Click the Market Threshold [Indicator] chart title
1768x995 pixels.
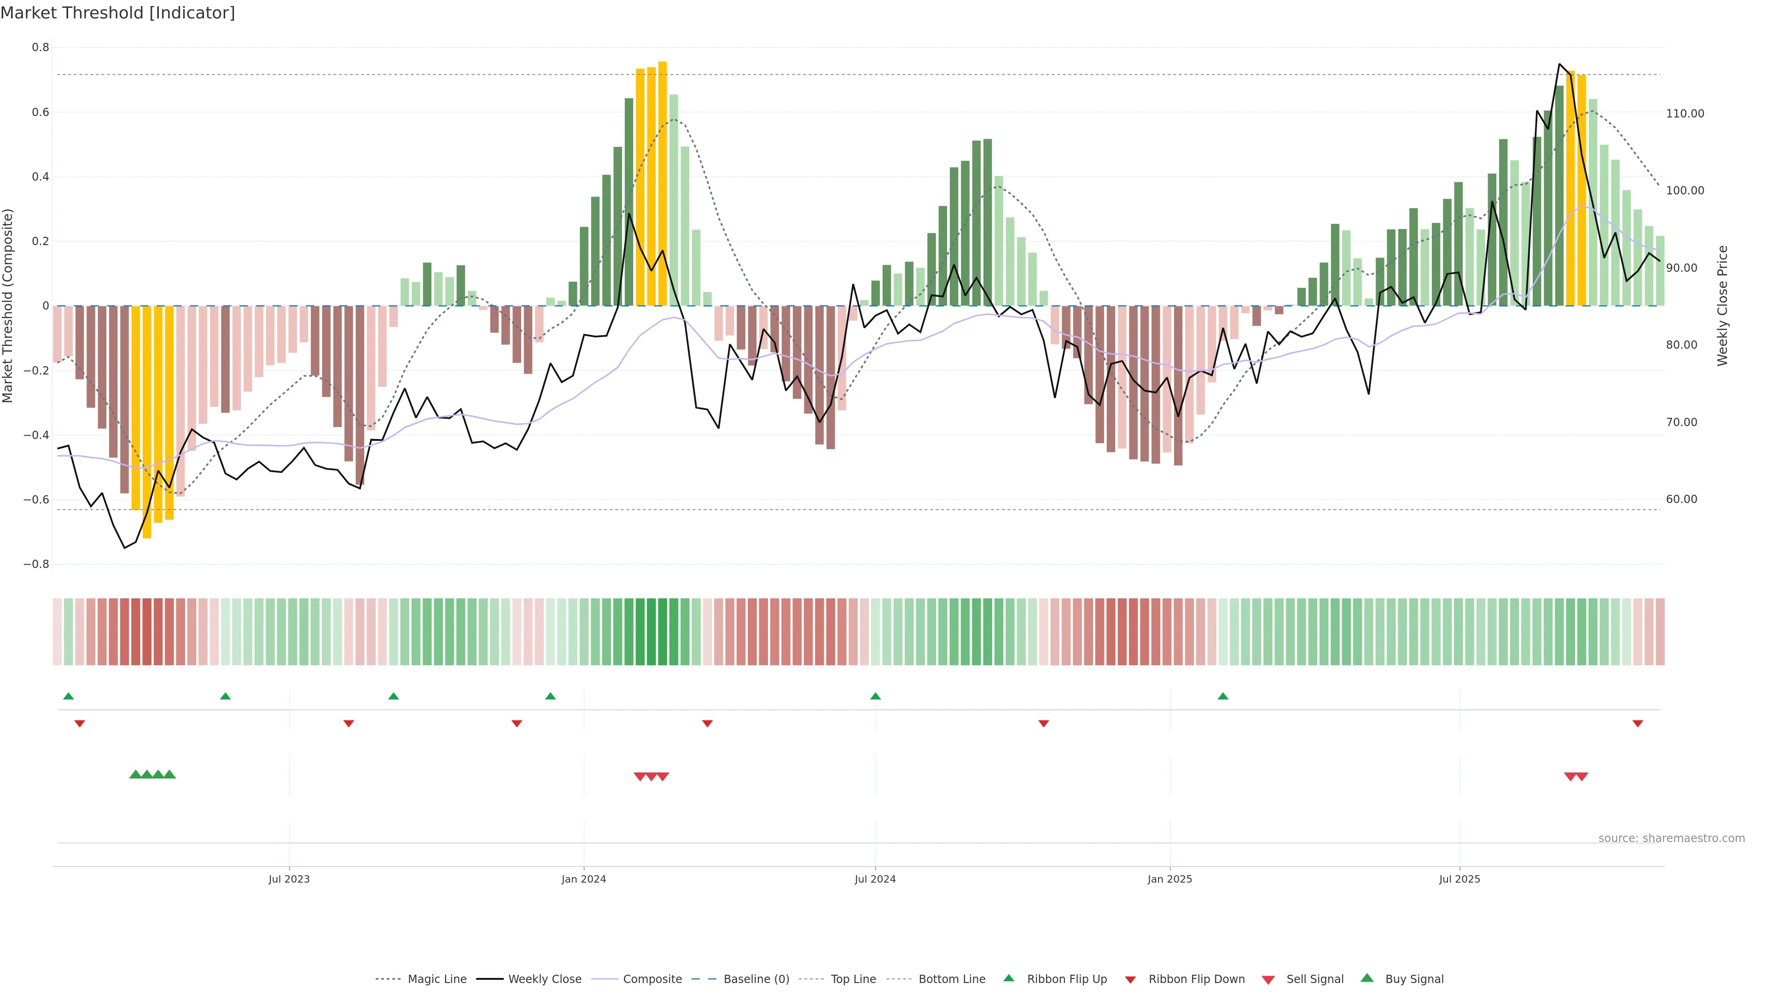click(117, 13)
